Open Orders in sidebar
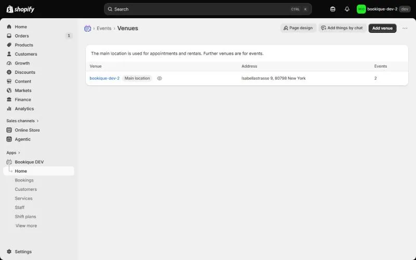Screen dimensions: 416x260 (x=38, y=36)
